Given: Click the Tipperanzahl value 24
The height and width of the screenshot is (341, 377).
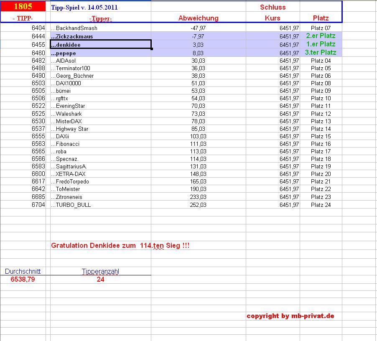Looking at the screenshot, I should [100, 279].
